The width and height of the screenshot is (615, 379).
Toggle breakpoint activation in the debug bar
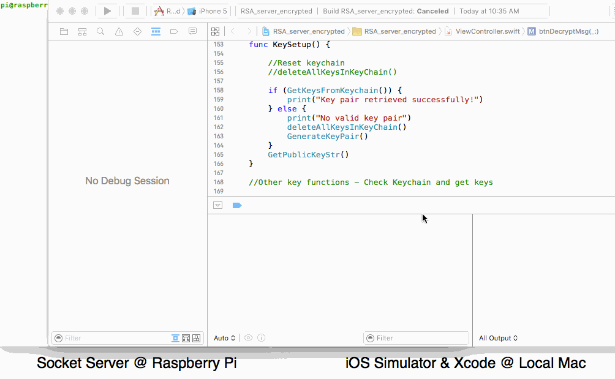pyautogui.click(x=237, y=205)
